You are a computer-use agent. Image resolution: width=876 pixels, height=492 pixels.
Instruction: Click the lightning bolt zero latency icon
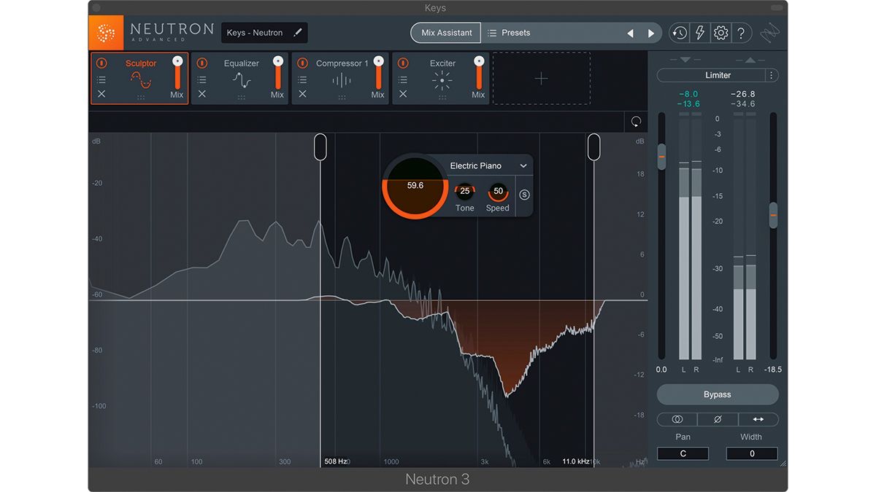(700, 33)
